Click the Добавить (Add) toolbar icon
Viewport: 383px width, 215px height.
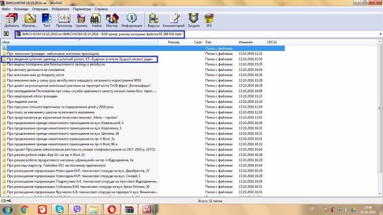11,20
